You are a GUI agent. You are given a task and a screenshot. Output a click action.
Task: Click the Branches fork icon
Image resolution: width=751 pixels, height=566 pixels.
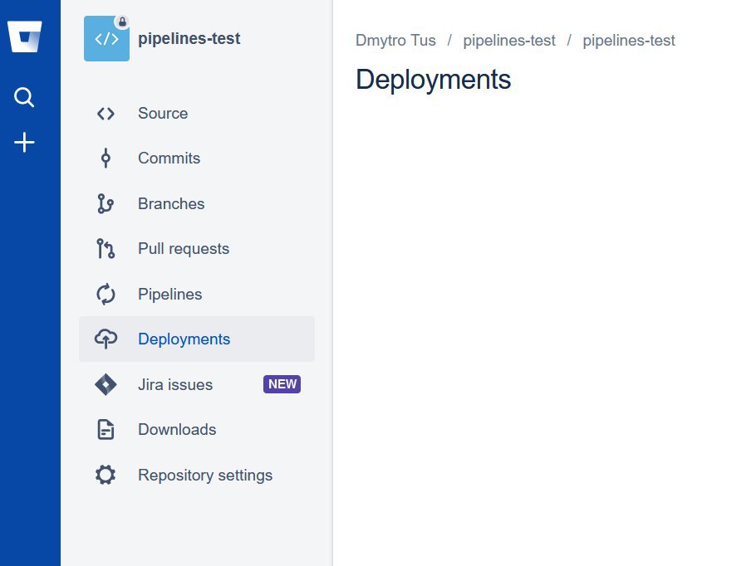pyautogui.click(x=106, y=203)
